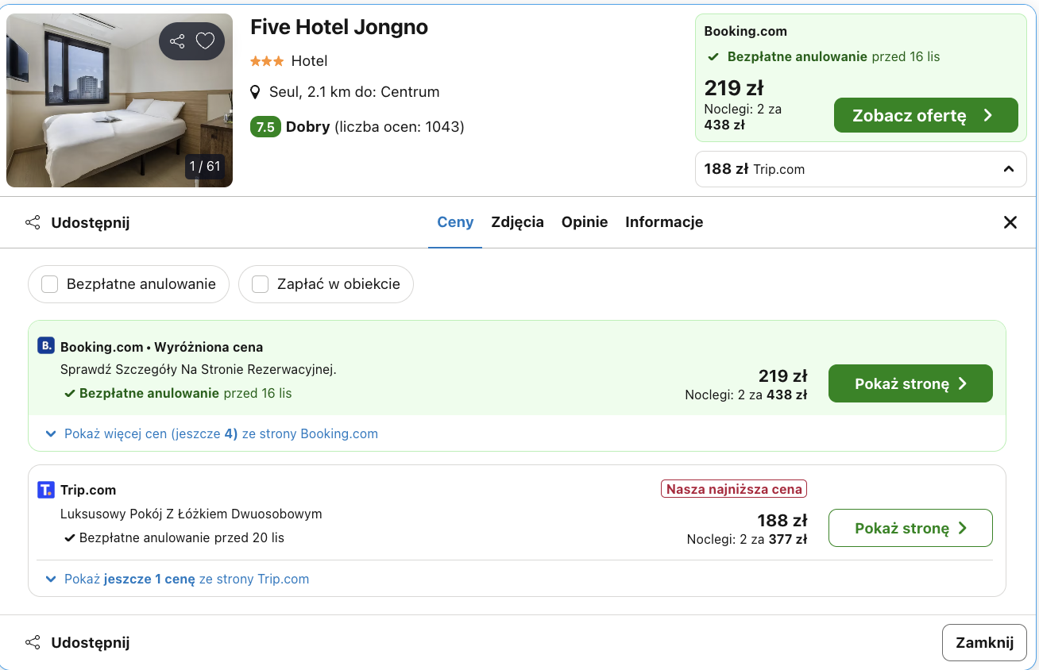The height and width of the screenshot is (670, 1039).
Task: Enable Bezpłatne anulowanie filter checkbox
Action: click(x=50, y=284)
